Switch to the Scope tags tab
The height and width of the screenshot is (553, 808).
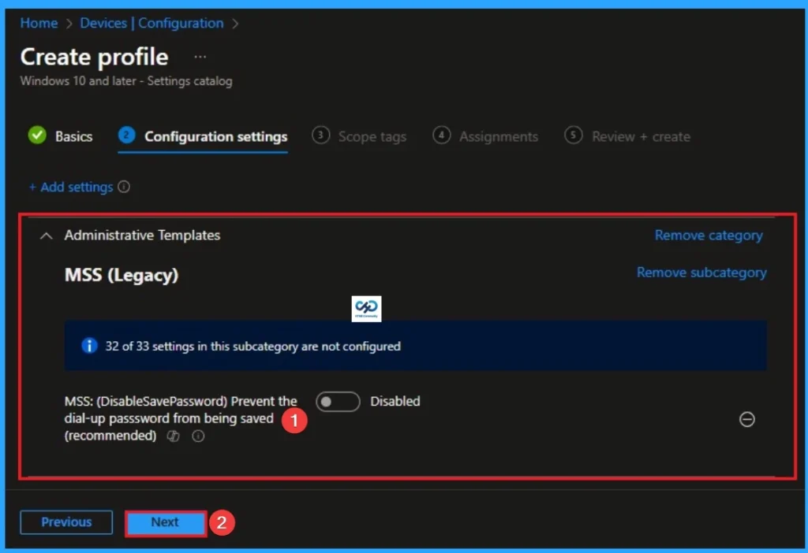(x=372, y=135)
